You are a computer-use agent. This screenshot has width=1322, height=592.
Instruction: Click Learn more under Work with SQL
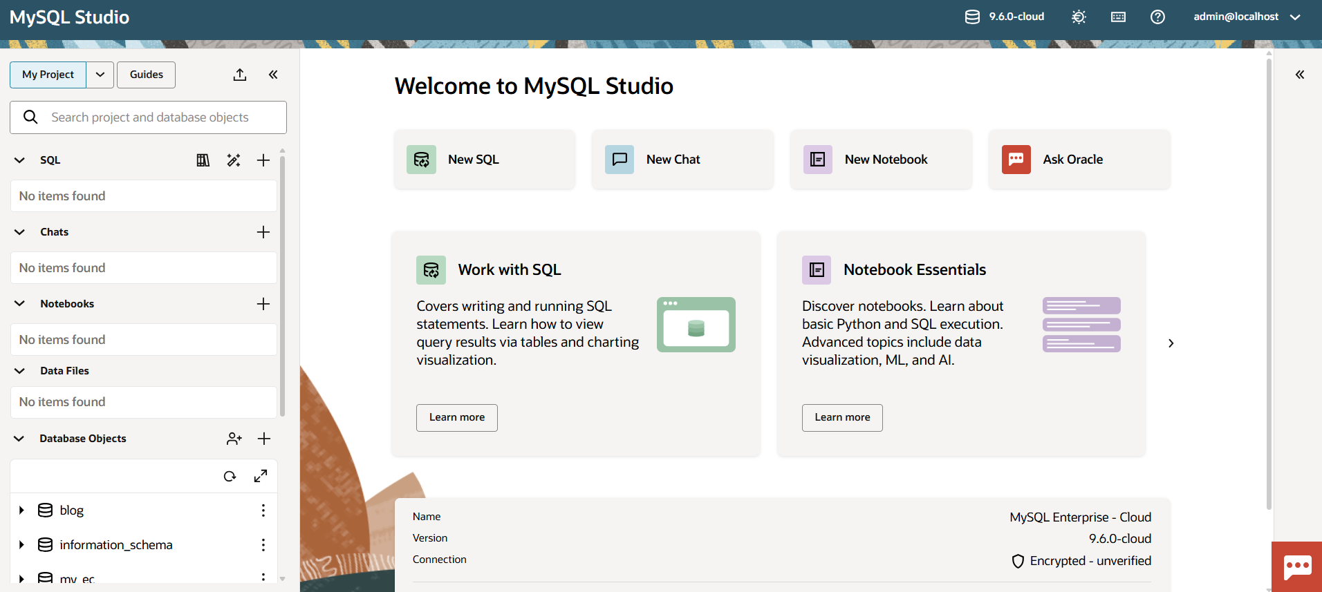pyautogui.click(x=456, y=417)
